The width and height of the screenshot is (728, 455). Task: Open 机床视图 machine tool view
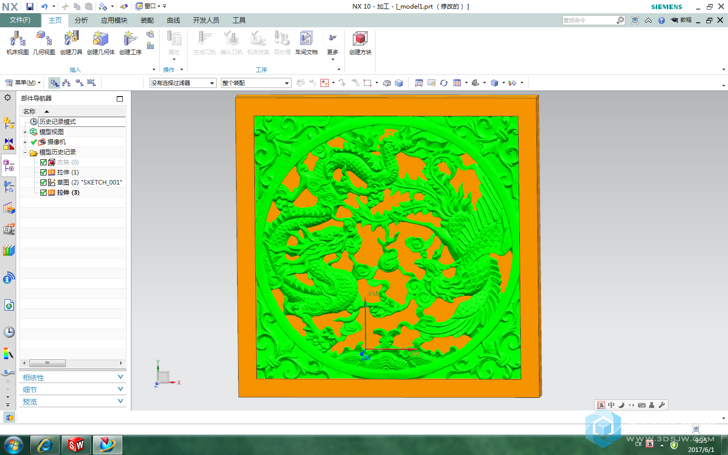click(18, 42)
